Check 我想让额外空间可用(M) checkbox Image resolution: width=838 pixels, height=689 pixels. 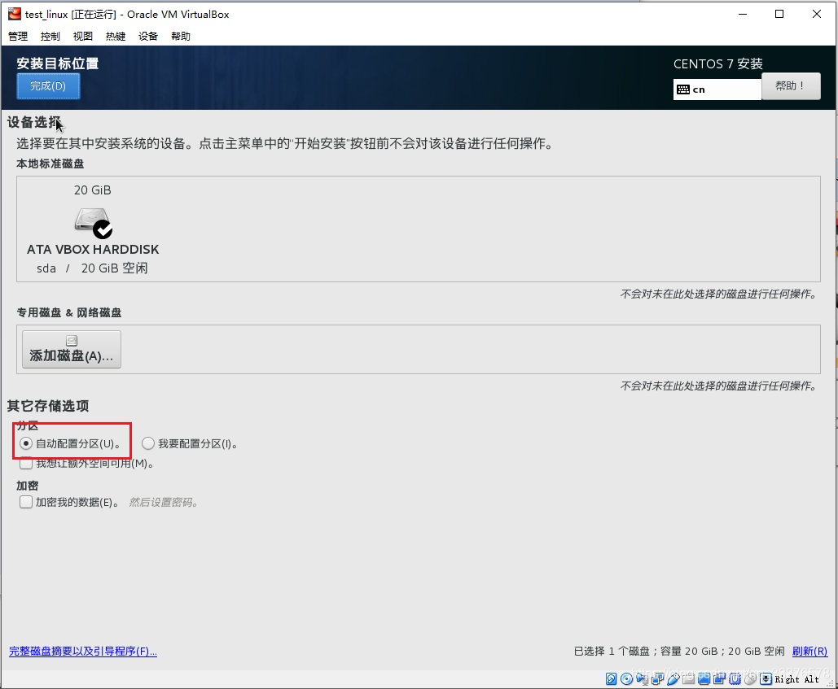pyautogui.click(x=26, y=463)
